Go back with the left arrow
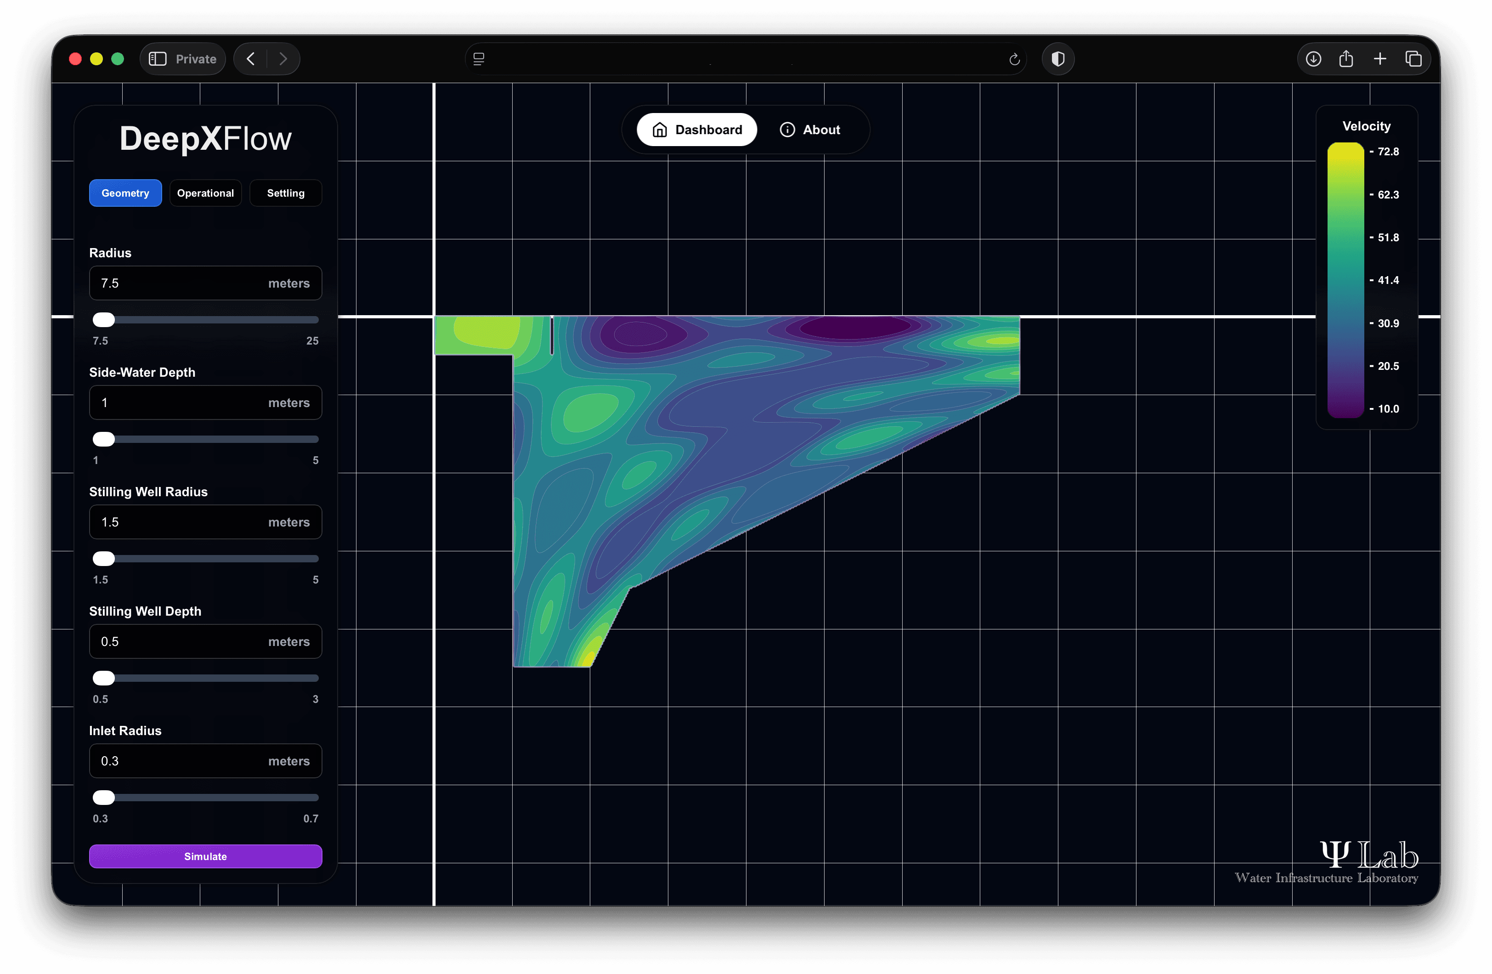The height and width of the screenshot is (974, 1492). (x=251, y=59)
